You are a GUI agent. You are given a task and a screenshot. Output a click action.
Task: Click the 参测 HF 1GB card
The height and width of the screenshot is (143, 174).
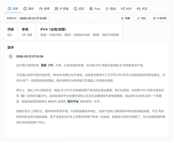(27, 32)
